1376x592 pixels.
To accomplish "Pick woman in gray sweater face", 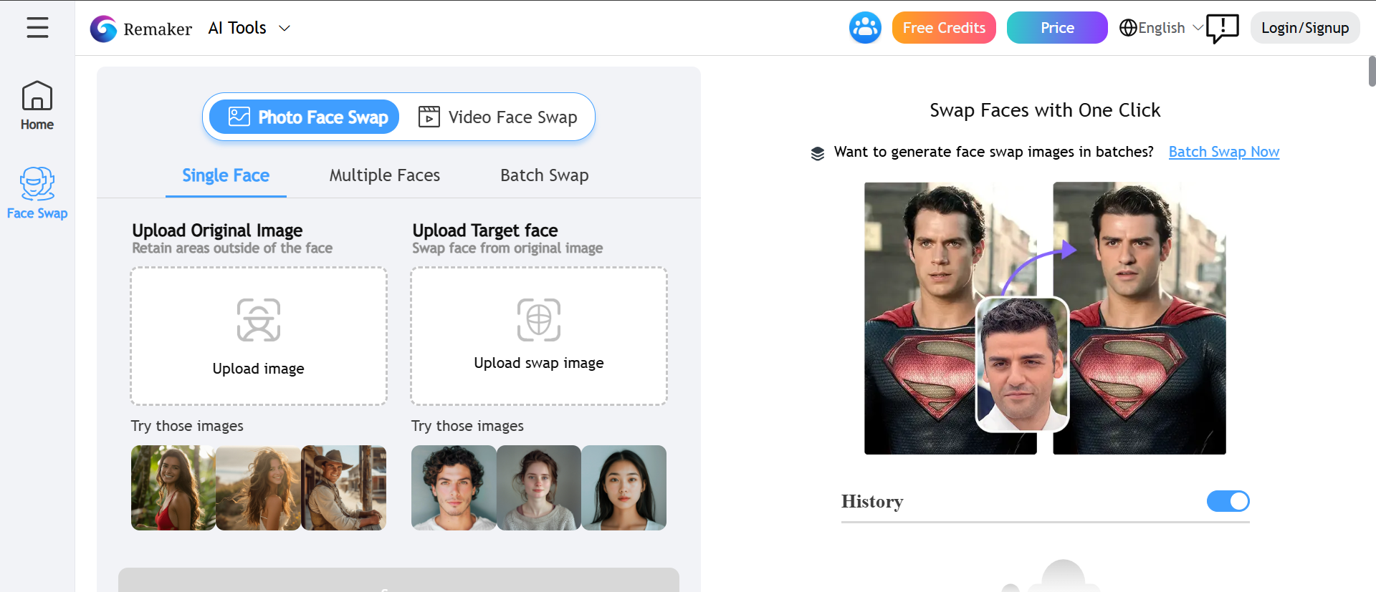I will coord(539,487).
